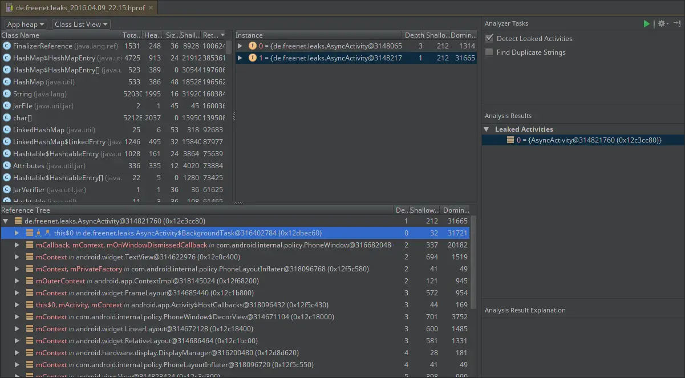Click the icon beside the TextView mContext row
Viewport: 685px width, 378px height.
(30, 257)
